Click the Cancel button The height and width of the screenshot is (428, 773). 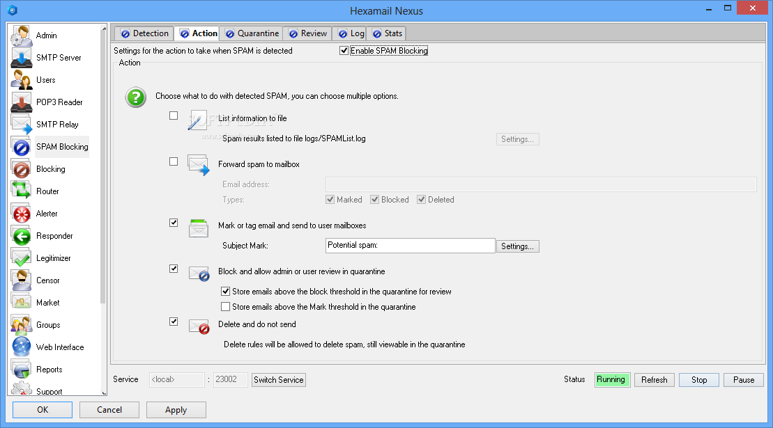[x=109, y=410]
